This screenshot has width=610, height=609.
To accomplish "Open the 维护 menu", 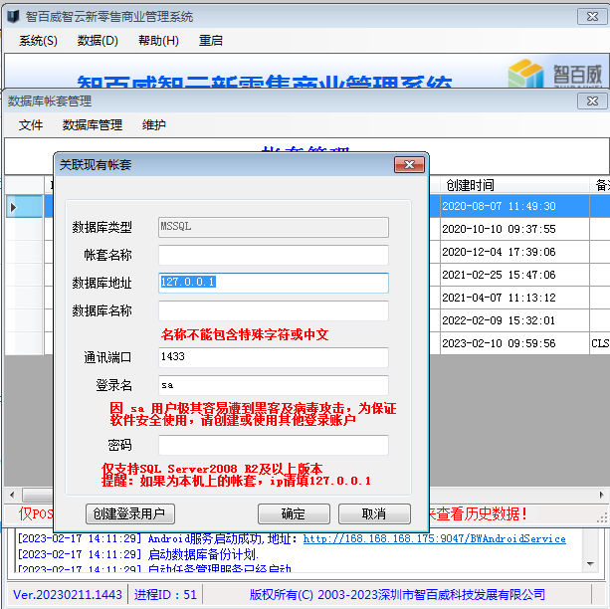I will [154, 125].
